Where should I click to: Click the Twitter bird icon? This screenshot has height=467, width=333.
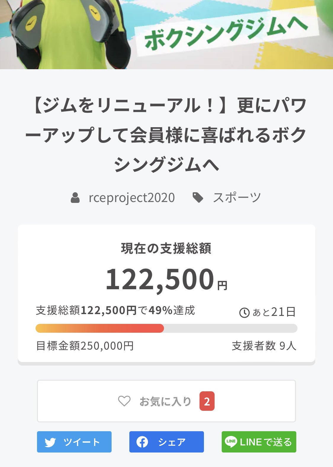50,442
